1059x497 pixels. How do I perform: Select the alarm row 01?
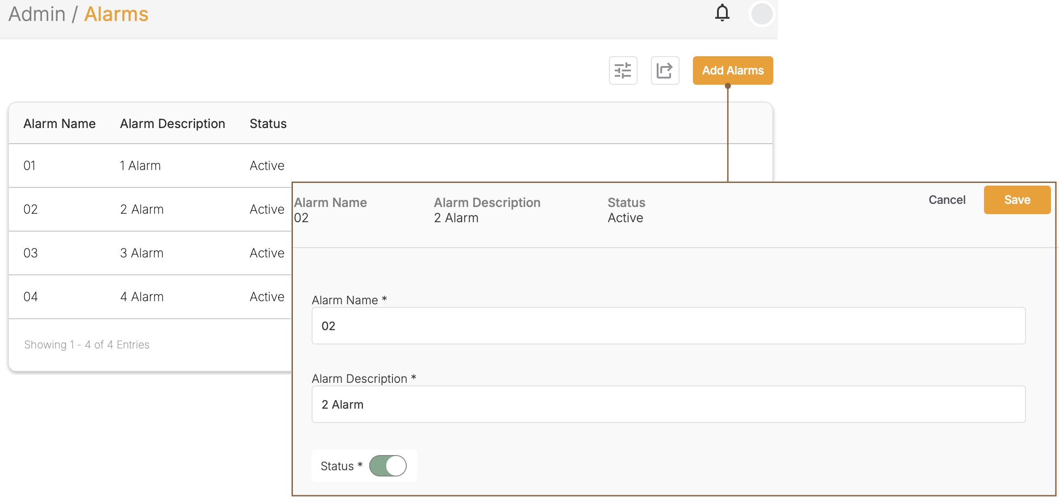coord(29,166)
